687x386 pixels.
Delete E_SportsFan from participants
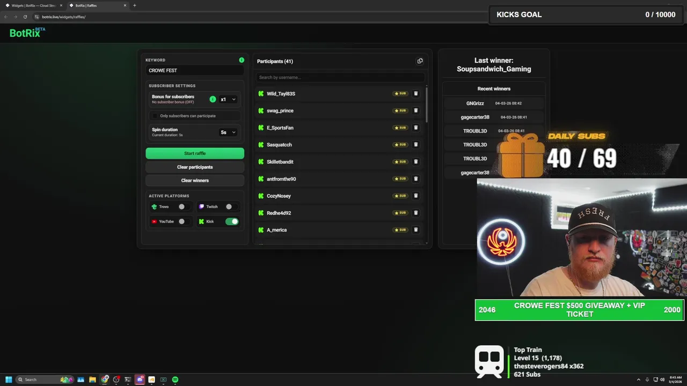point(415,128)
